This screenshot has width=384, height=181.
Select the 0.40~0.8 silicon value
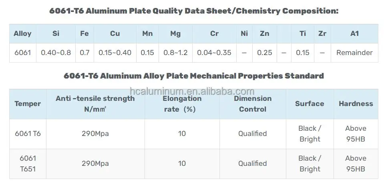tap(56, 53)
